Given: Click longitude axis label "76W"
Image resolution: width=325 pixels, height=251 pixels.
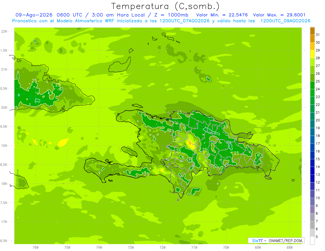Looking at the screenshot, I should [x=35, y=247].
